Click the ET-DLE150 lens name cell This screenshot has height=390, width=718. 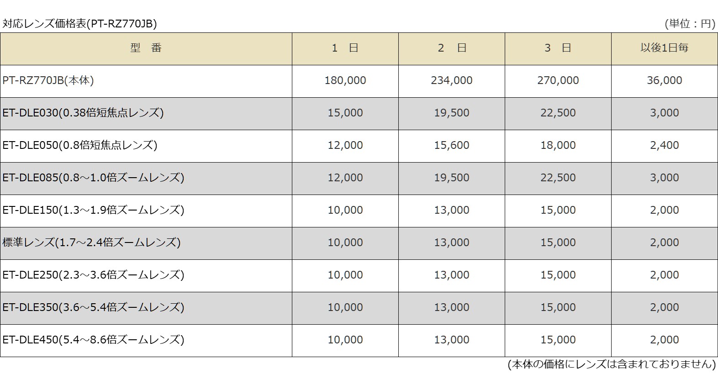[x=146, y=211]
